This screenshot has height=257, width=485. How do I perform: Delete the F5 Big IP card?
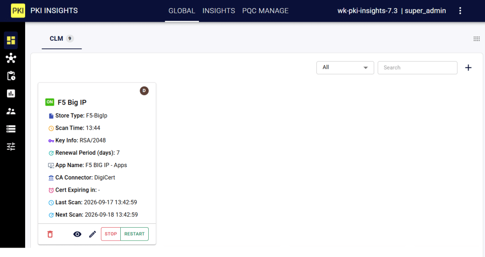click(x=50, y=234)
